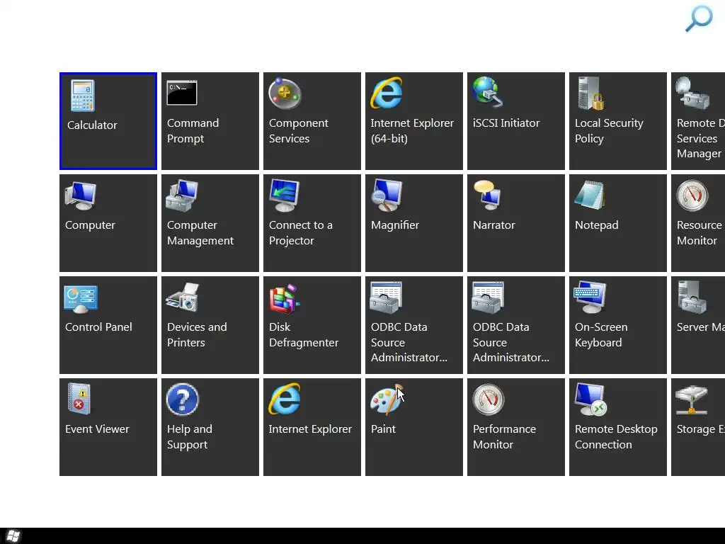Open Event Viewer
The height and width of the screenshot is (544, 725).
[x=108, y=427]
